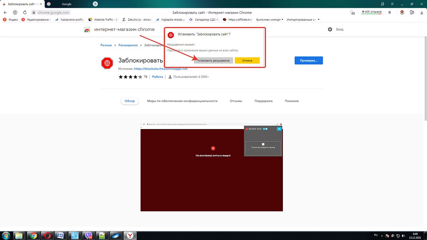The image size is (427, 240).
Task: Open the Редактирование bookmark
Action: click(36, 20)
